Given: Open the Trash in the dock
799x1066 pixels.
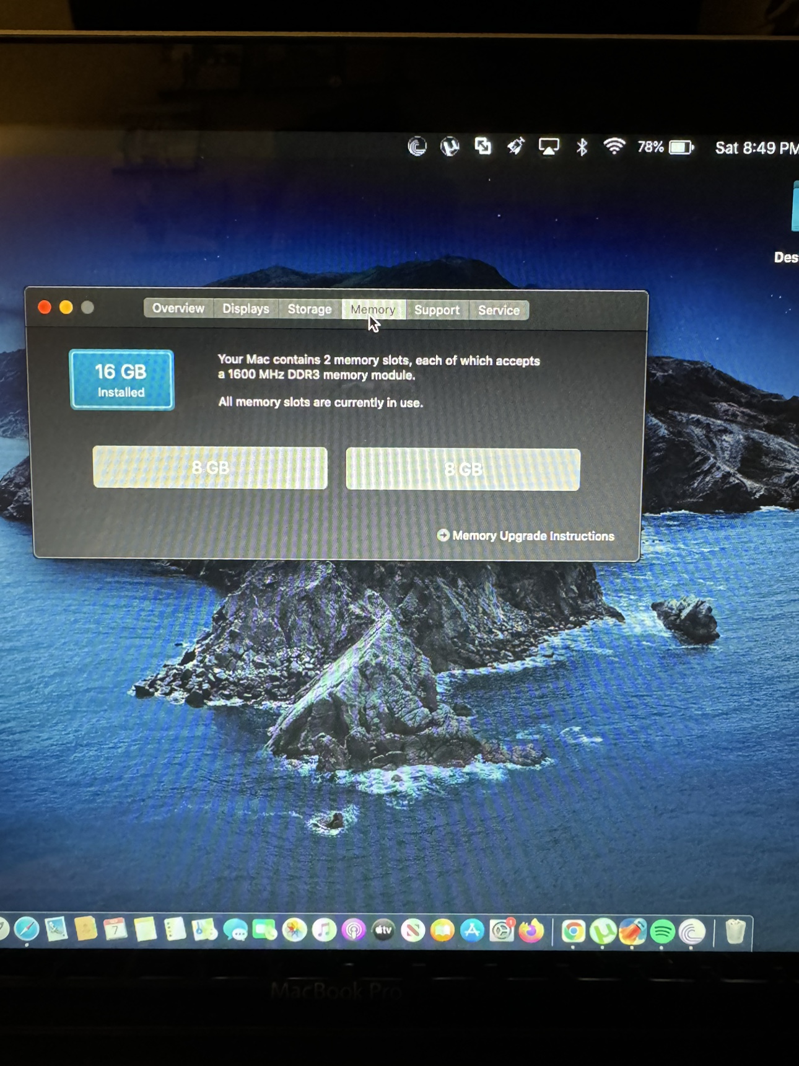Looking at the screenshot, I should pyautogui.click(x=735, y=932).
